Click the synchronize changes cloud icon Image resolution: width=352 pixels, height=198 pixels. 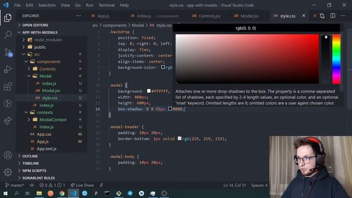(x=32, y=185)
